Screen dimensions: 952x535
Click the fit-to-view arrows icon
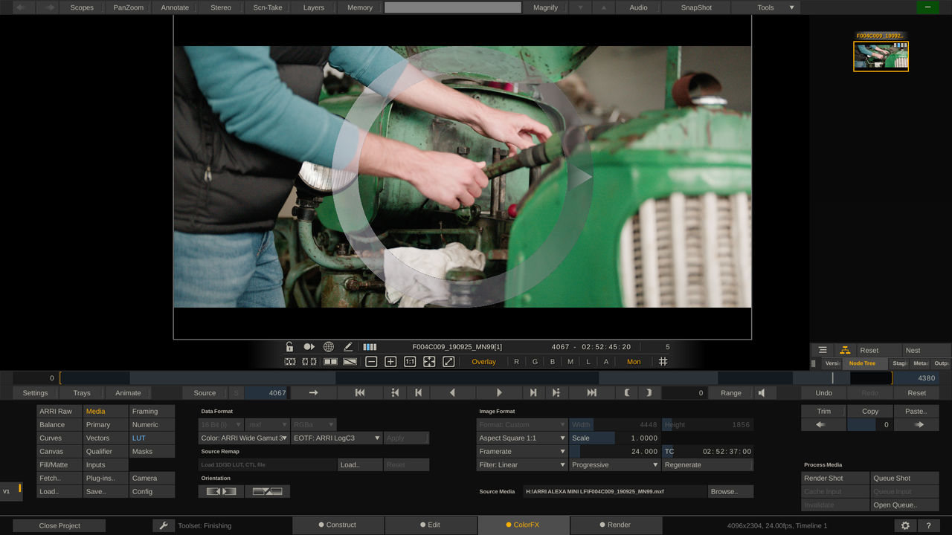(429, 362)
